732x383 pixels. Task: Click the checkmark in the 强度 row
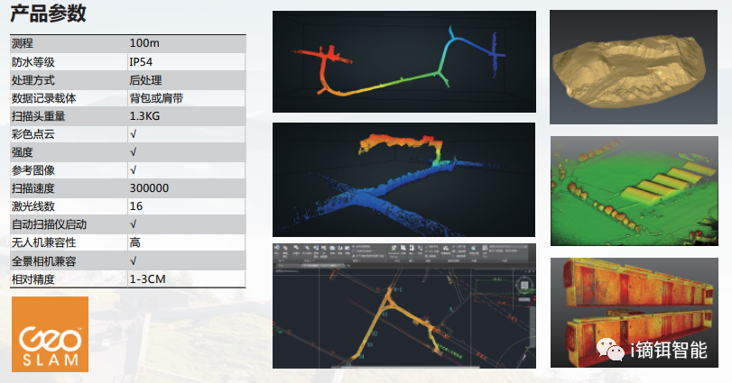[x=134, y=152]
